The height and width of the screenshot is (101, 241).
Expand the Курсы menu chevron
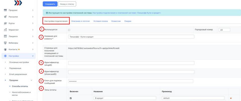click(33, 23)
